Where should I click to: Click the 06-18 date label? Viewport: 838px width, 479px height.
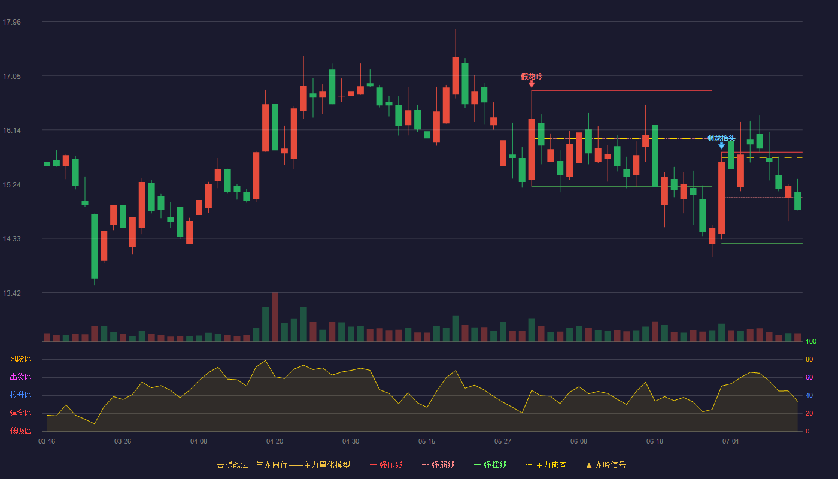(x=655, y=441)
